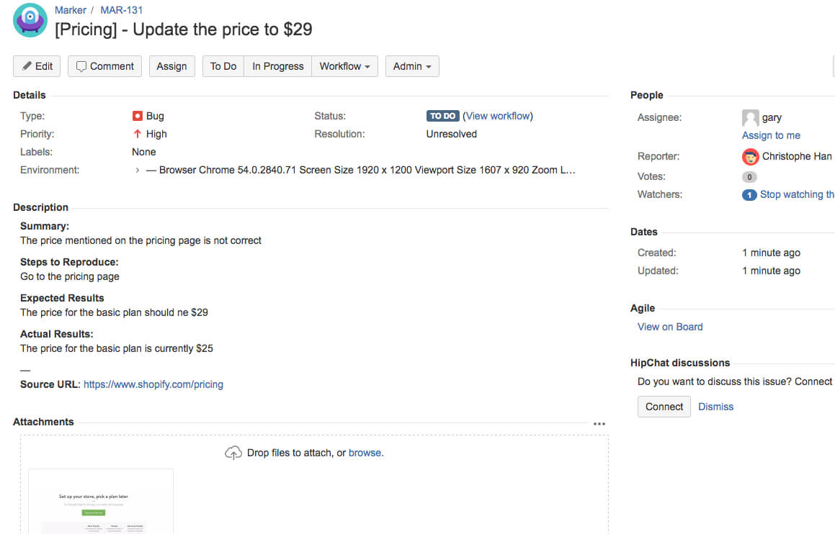Open the Admin dropdown
Viewport: 835px width, 534px height.
click(x=412, y=65)
